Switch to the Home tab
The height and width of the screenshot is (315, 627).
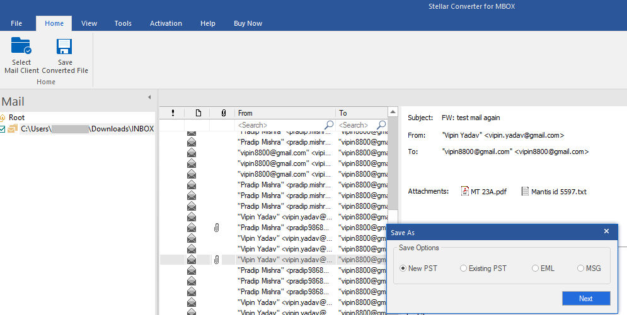click(54, 23)
